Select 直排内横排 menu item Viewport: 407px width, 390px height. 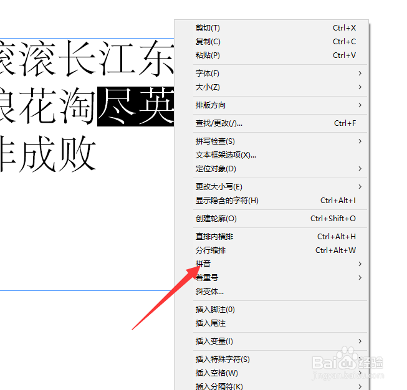[x=272, y=237]
